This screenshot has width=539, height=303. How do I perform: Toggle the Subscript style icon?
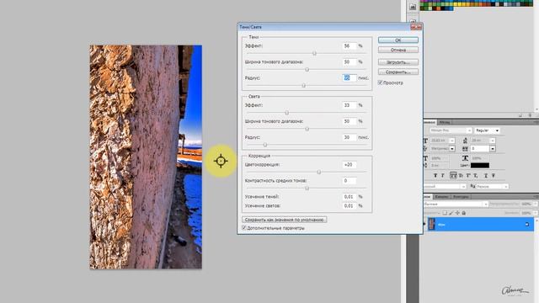[476, 176]
